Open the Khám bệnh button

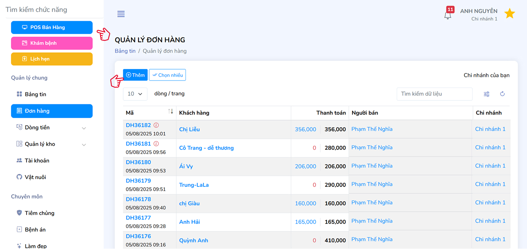tap(52, 43)
